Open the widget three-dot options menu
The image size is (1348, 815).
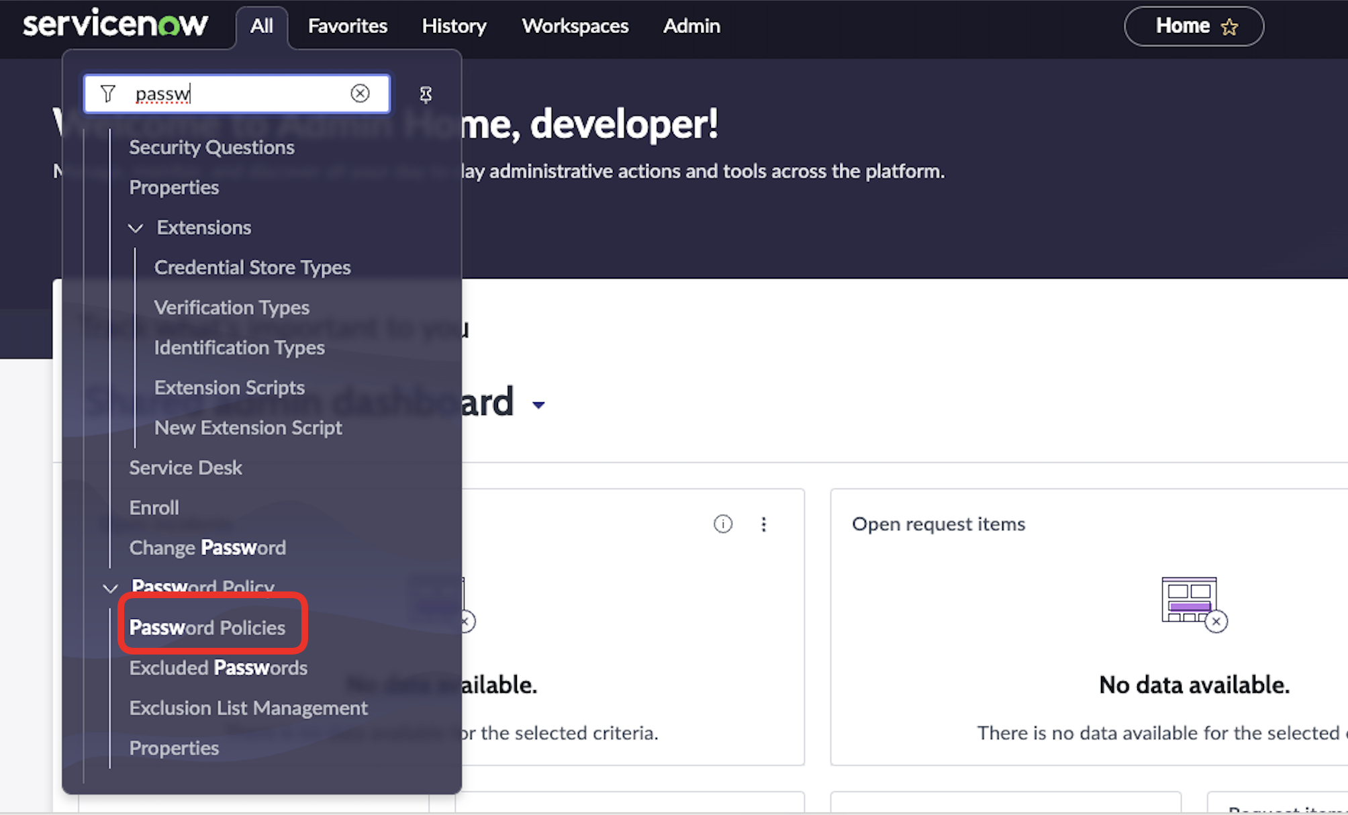763,524
